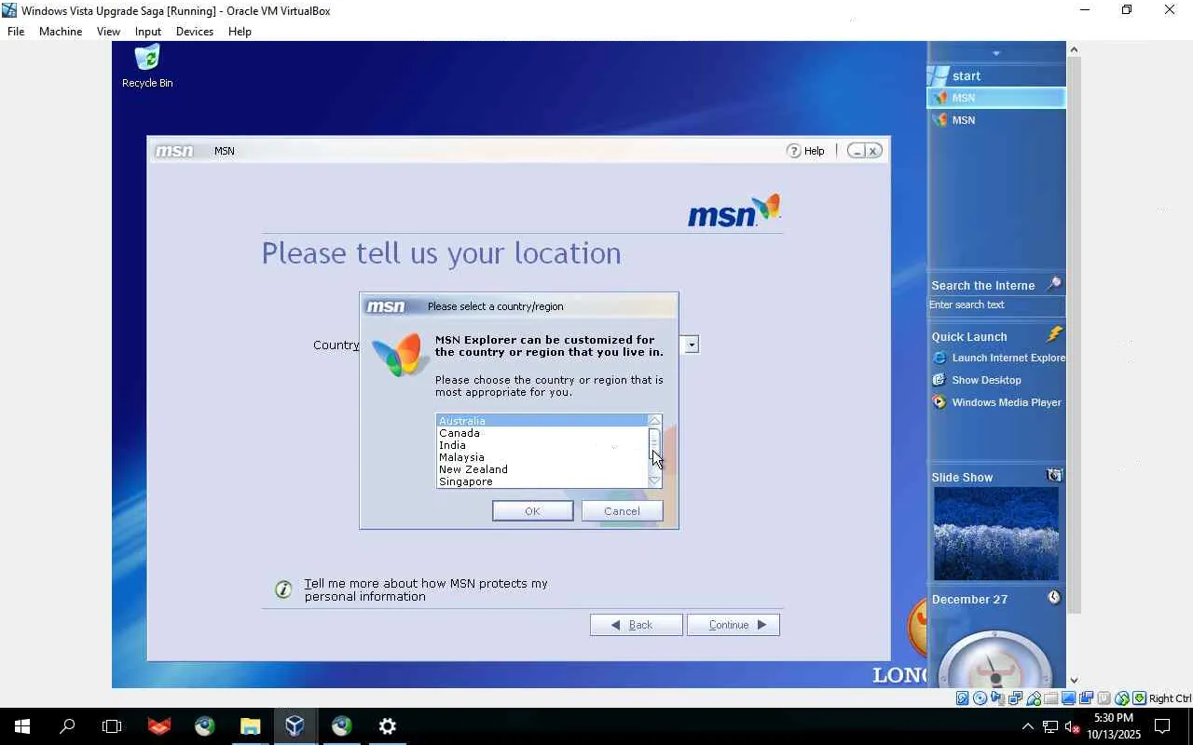The height and width of the screenshot is (745, 1193).
Task: Click the info icon beside privacy text
Action: coord(283,589)
